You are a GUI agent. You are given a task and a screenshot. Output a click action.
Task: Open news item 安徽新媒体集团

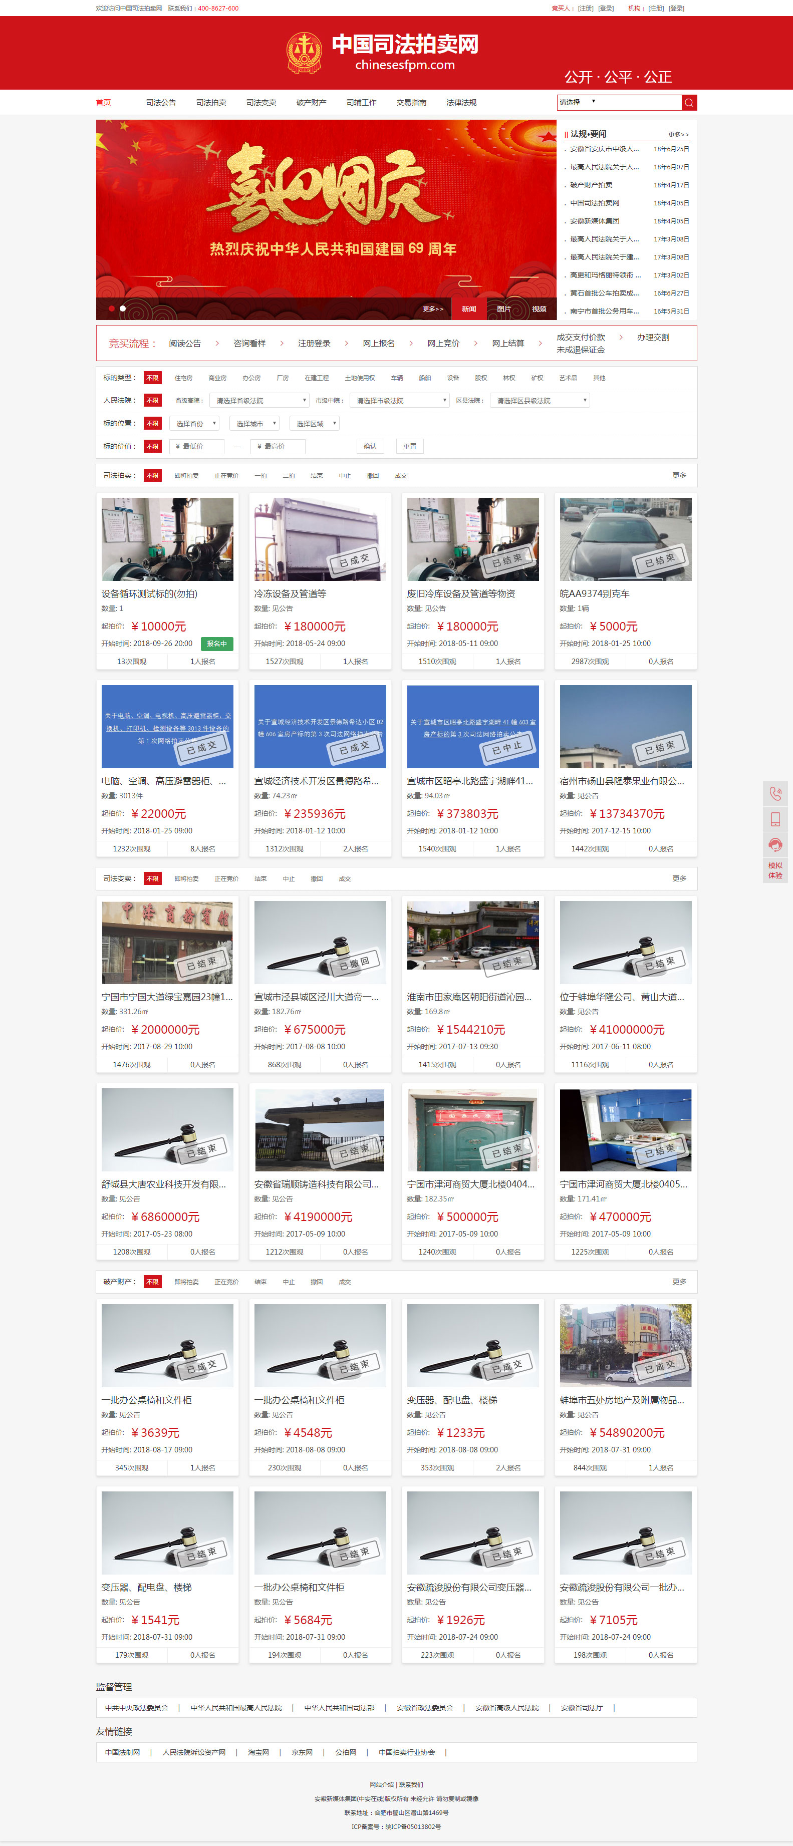coord(595,221)
